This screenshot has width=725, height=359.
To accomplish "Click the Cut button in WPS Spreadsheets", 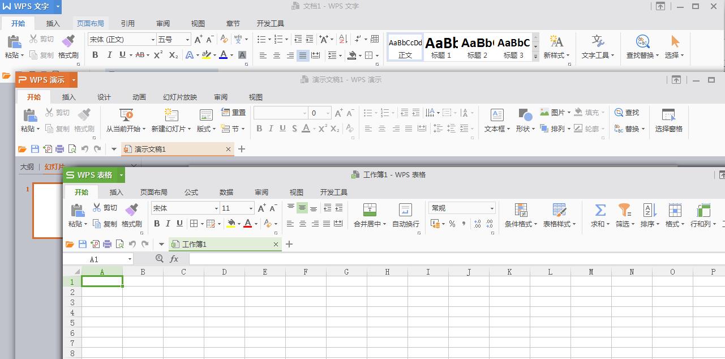I will 105,208.
